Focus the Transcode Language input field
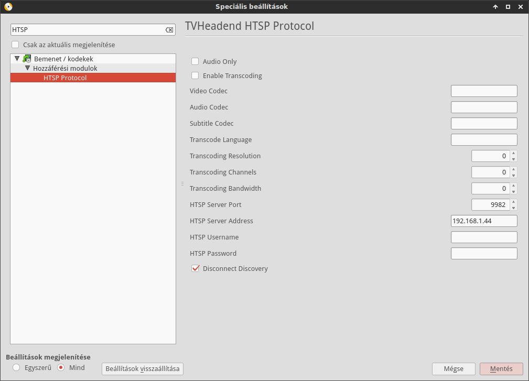 [x=484, y=139]
